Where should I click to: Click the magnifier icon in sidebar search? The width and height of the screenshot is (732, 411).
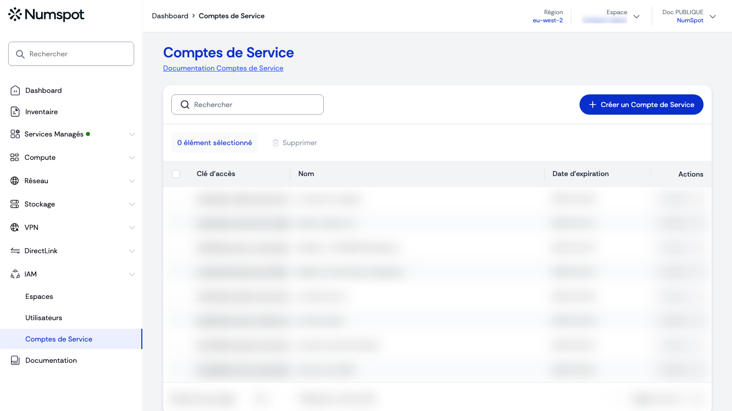click(20, 54)
